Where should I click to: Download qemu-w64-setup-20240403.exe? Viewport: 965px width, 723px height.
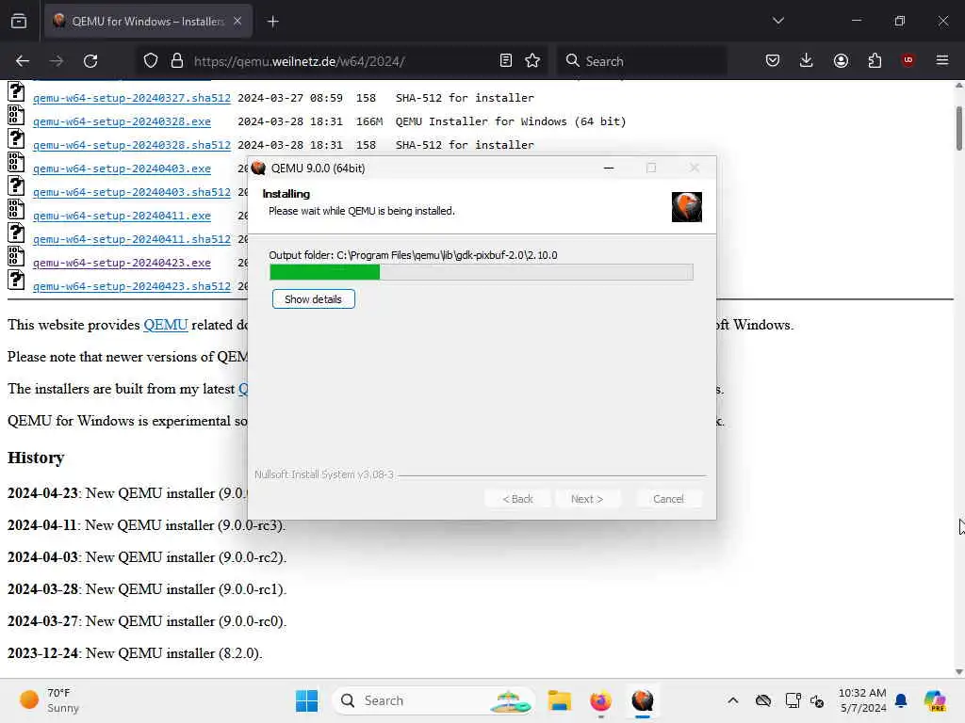pyautogui.click(x=122, y=169)
